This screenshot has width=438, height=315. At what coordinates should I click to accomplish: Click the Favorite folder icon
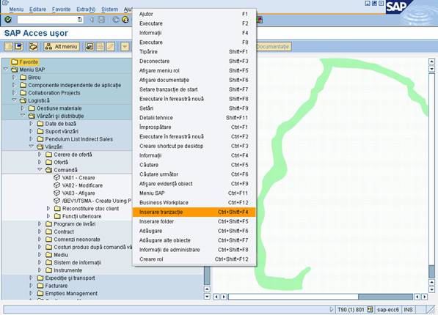click(x=15, y=62)
